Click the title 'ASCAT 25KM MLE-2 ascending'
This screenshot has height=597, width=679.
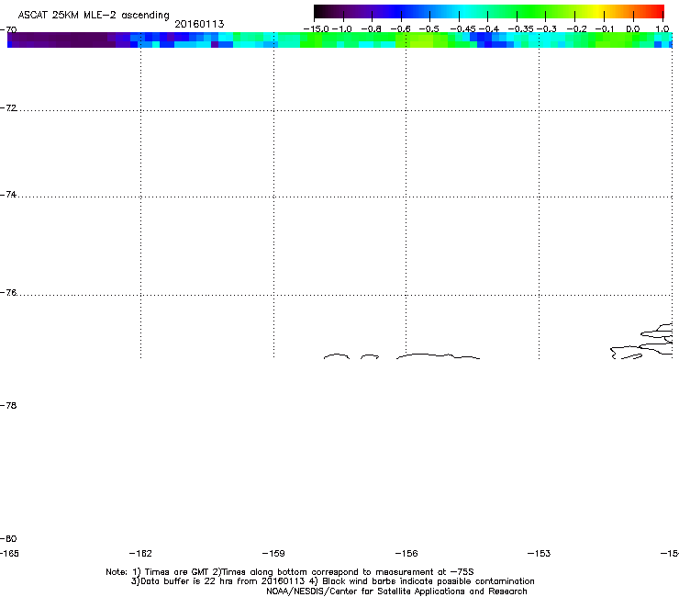point(94,16)
